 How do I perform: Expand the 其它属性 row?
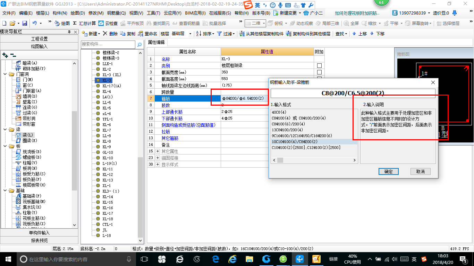point(158,151)
